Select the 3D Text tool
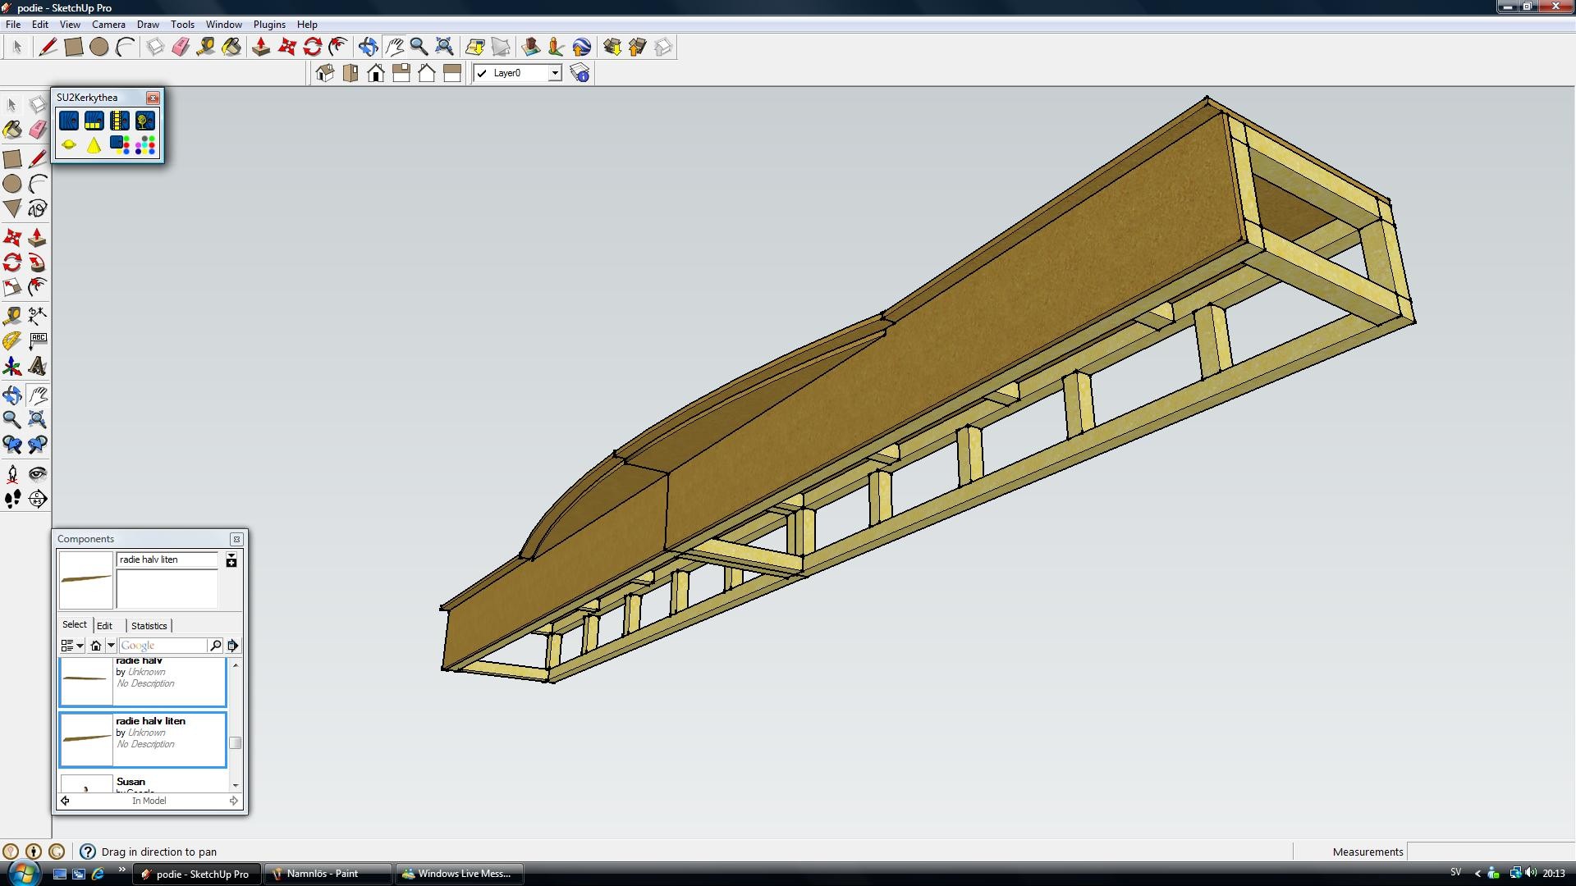The width and height of the screenshot is (1576, 886). 37,366
